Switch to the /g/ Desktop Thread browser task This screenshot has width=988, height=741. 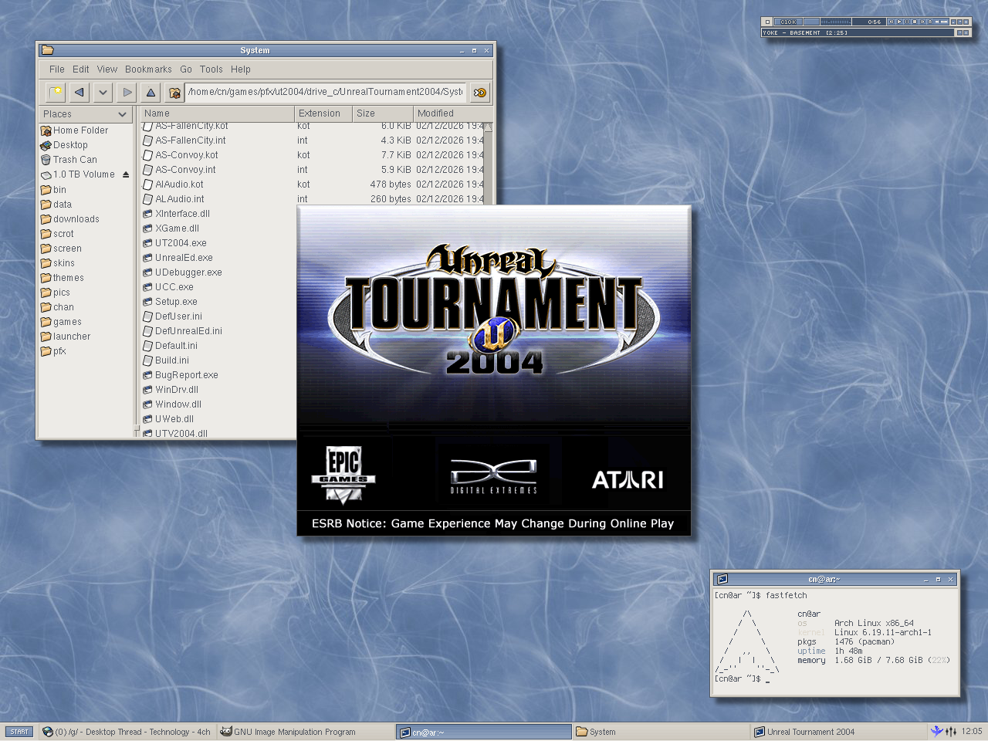pos(127,732)
